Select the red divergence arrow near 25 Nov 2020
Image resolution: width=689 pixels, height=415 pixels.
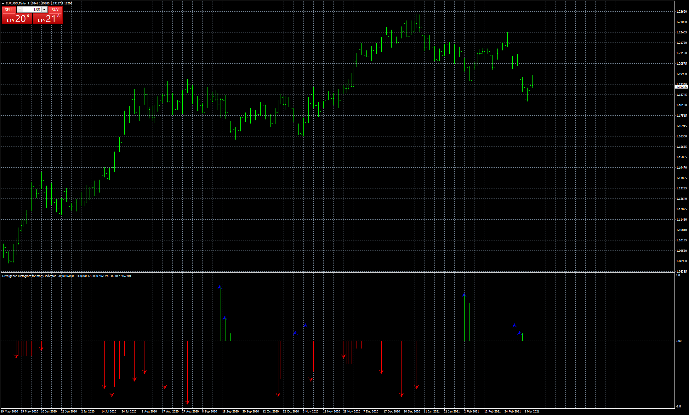(343, 357)
